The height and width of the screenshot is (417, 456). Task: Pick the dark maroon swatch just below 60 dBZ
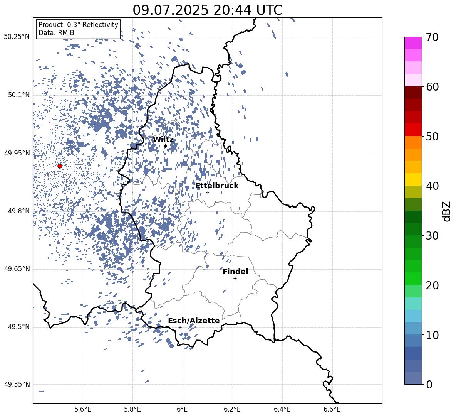coord(413,93)
